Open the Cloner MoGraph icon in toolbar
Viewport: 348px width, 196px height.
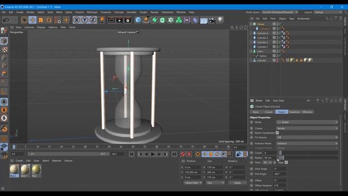coord(171,20)
